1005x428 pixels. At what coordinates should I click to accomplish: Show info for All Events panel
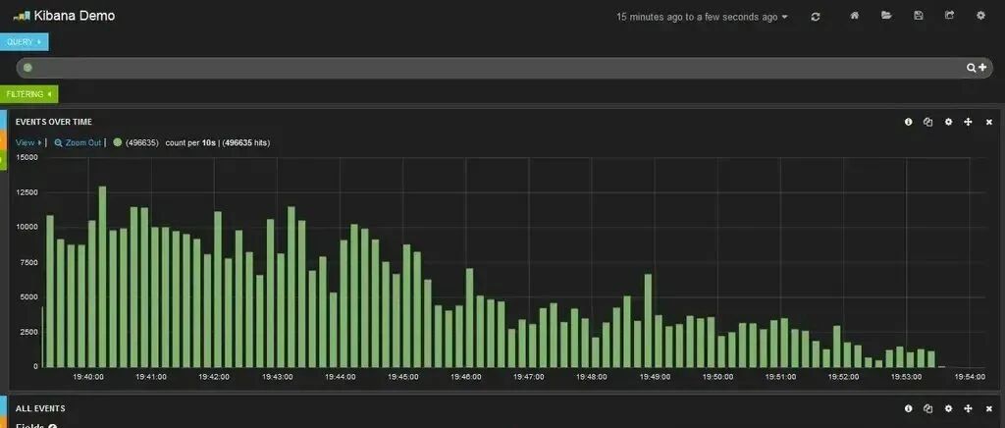click(x=908, y=408)
